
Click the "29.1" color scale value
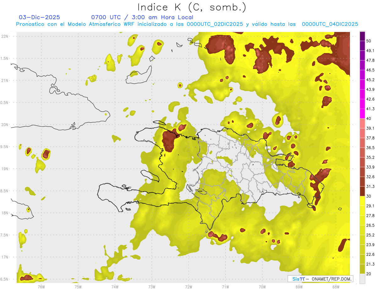pos(371,206)
